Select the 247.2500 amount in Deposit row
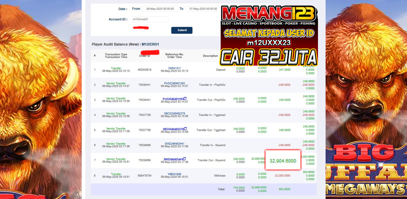The width and height of the screenshot is (407, 199). pos(285,70)
